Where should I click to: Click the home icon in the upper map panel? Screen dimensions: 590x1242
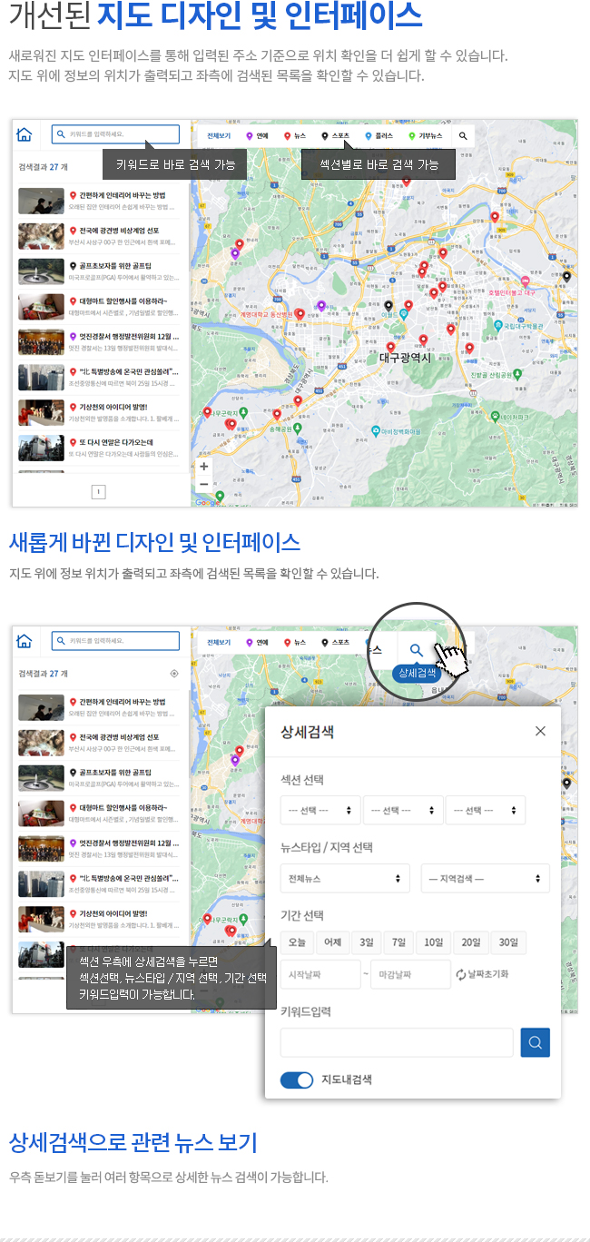click(x=25, y=135)
